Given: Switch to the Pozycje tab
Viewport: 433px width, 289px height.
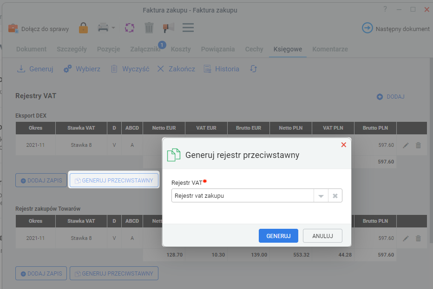Looking at the screenshot, I should point(109,49).
